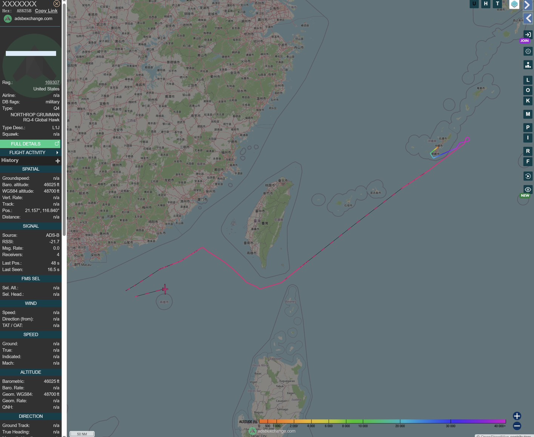Zoom out with the minus button
Image resolution: width=534 pixels, height=437 pixels.
[517, 426]
